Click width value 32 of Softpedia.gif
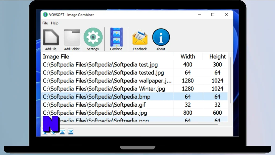 (x=188, y=105)
